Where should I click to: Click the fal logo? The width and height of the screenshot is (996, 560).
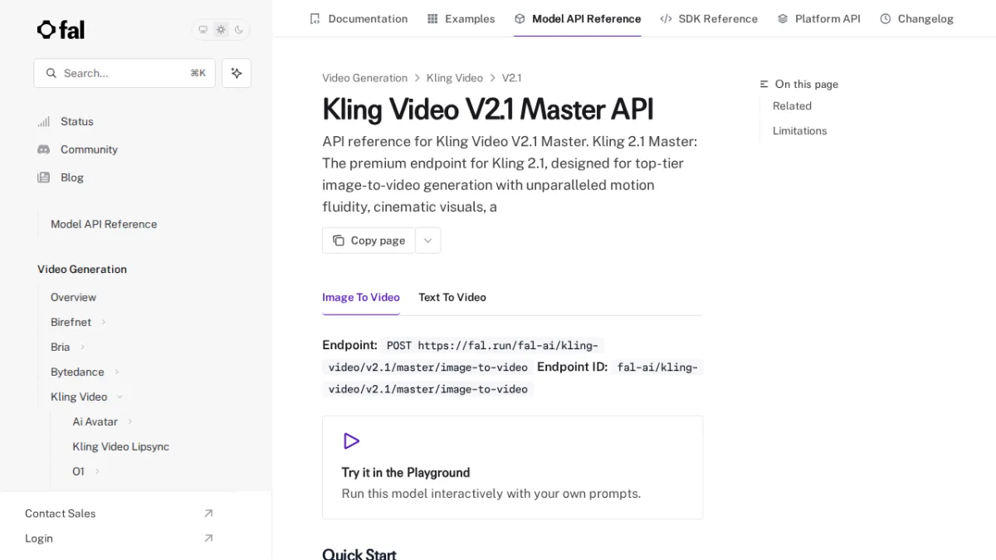61,30
